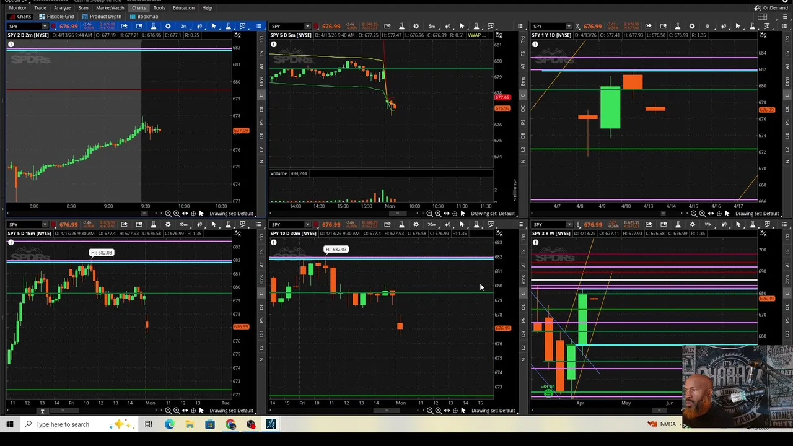
Task: Open the 5m timeframe selector
Action: tap(432, 26)
